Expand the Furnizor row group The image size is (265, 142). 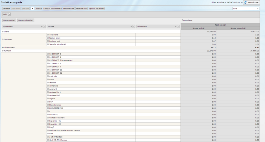click(3, 51)
